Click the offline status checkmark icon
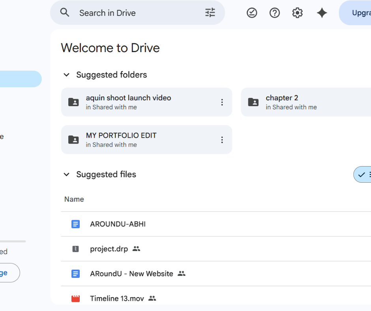 [x=252, y=13]
